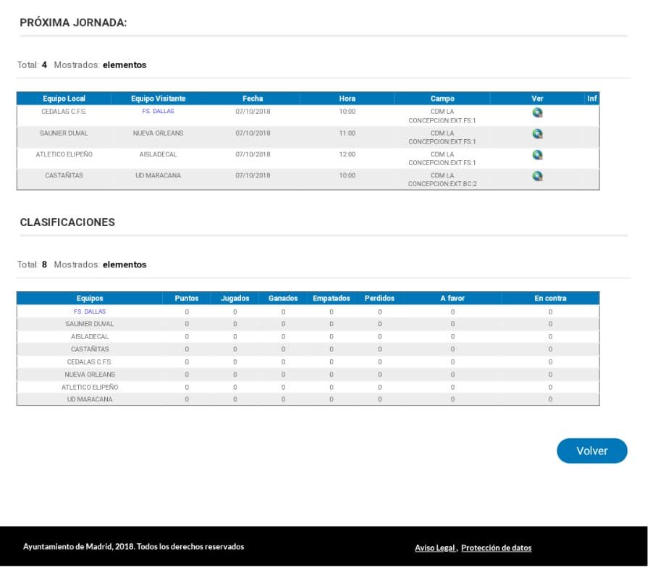Select CASTAÑITAS in the standings table
Image resolution: width=650 pixels, height=568 pixels.
(x=90, y=350)
